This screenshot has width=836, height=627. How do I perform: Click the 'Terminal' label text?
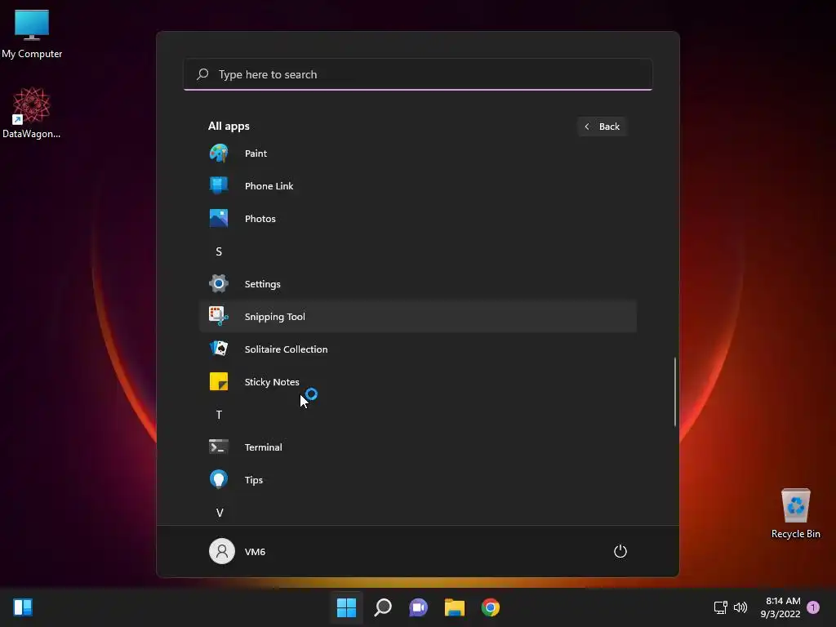click(264, 447)
